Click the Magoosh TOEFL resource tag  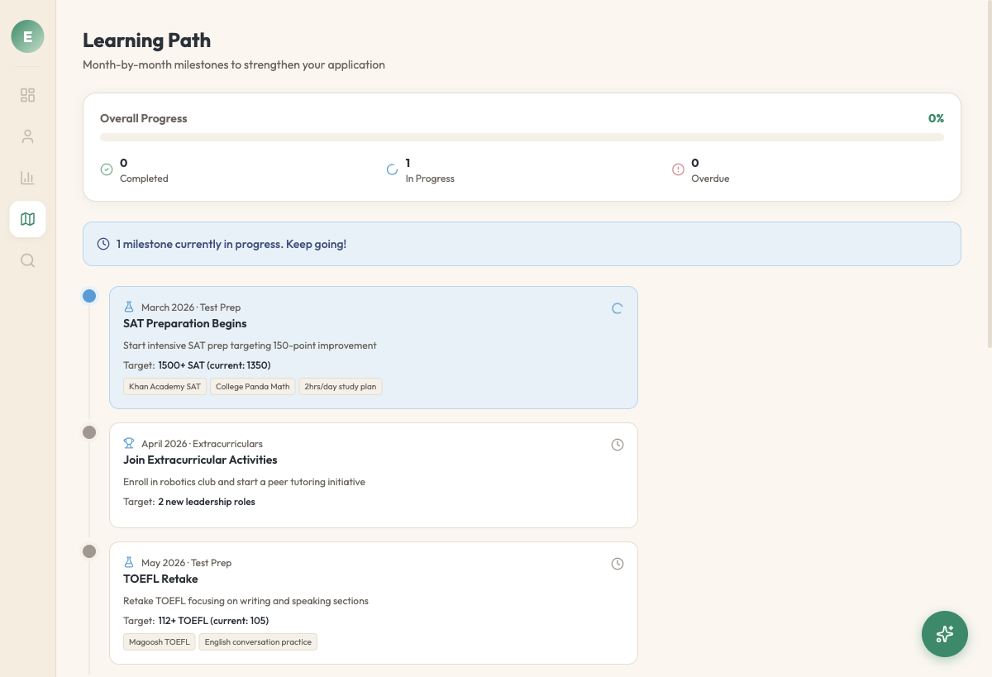pyautogui.click(x=160, y=642)
